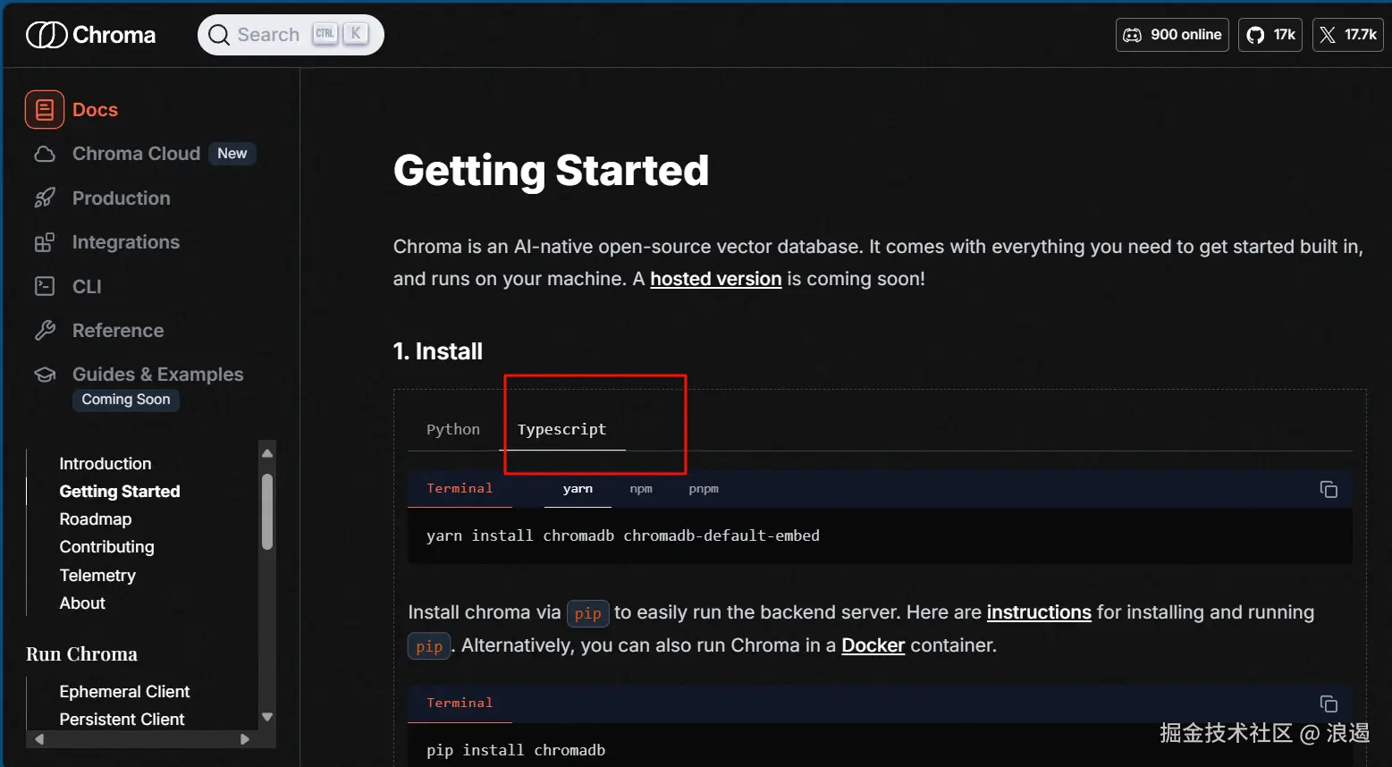The width and height of the screenshot is (1392, 767).
Task: Click the Docs book icon
Action: [x=45, y=110]
